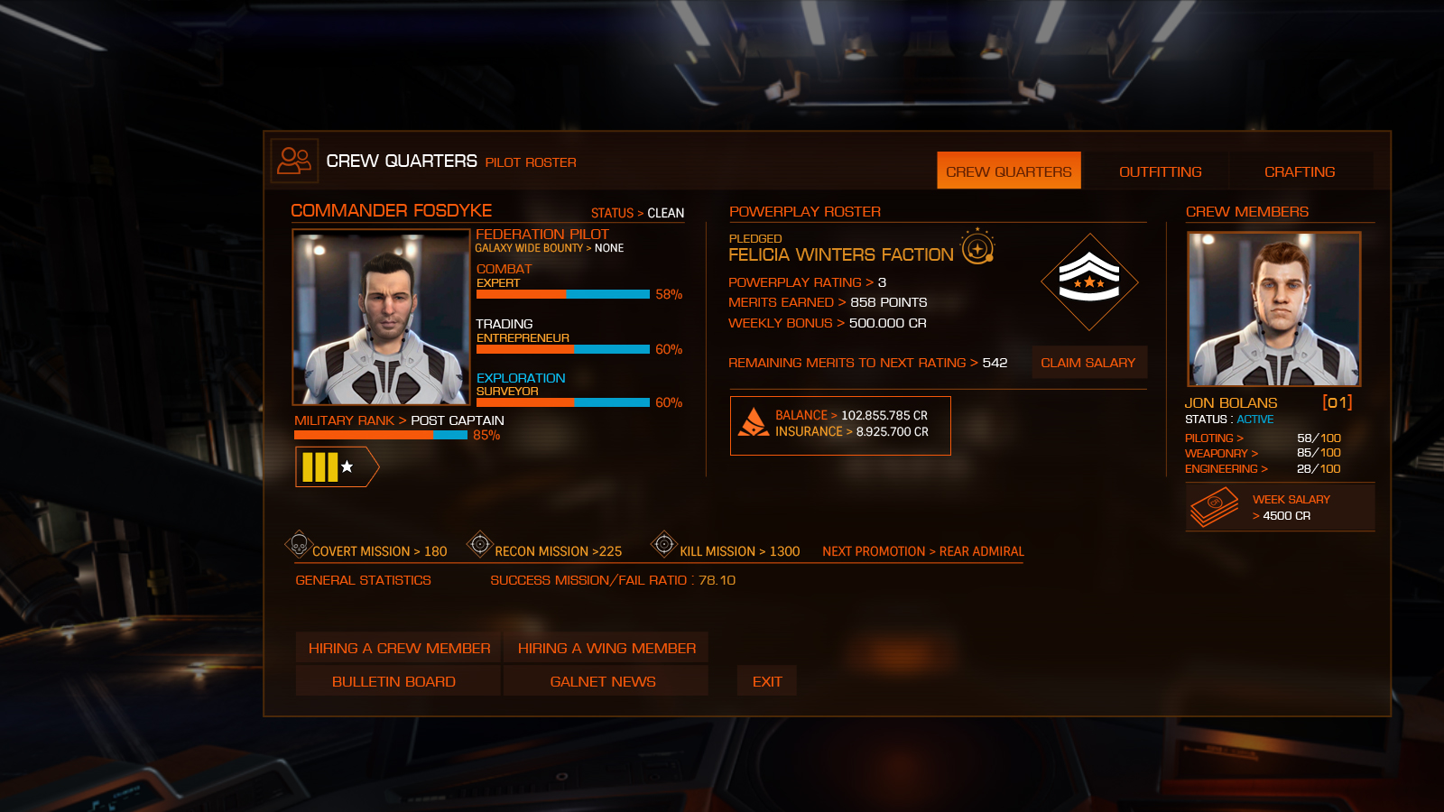Click the Covert Mission skull icon
1444x812 pixels.
[x=298, y=544]
